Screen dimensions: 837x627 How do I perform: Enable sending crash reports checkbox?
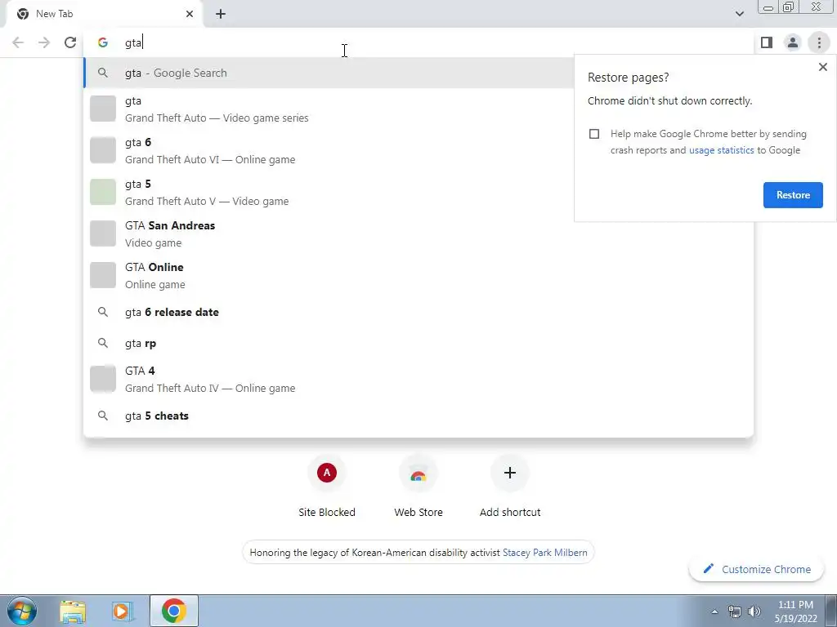pyautogui.click(x=594, y=134)
